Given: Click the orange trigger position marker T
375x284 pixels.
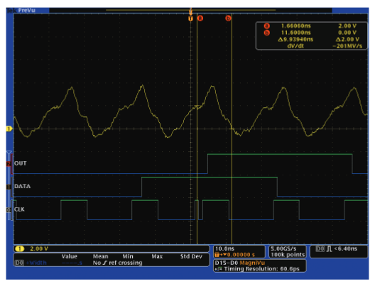Looking at the screenshot, I should tap(190, 18).
